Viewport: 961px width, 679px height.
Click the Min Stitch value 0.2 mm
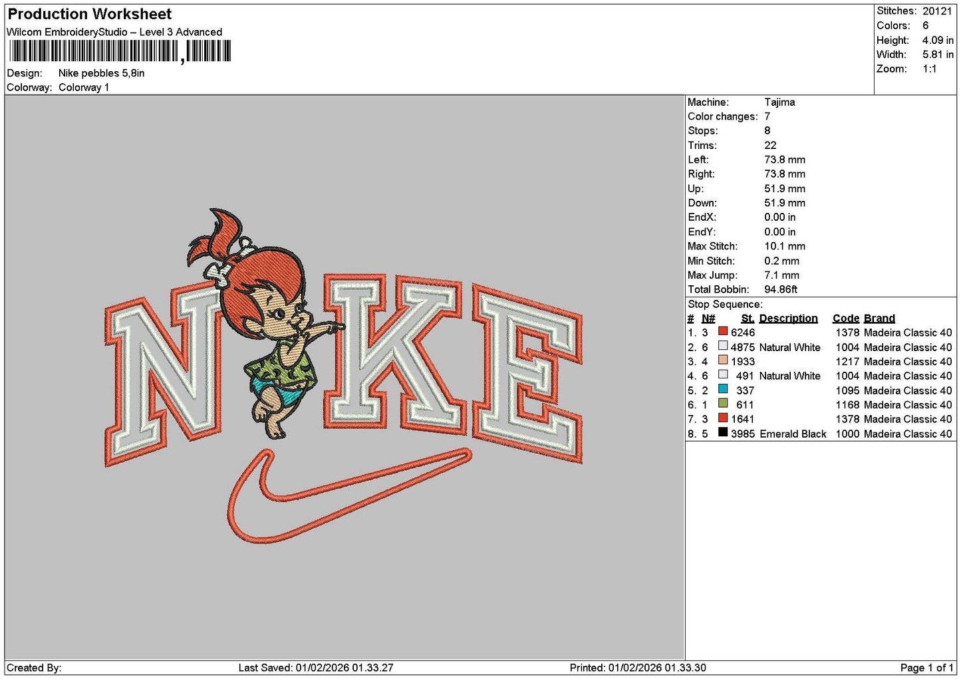[782, 261]
